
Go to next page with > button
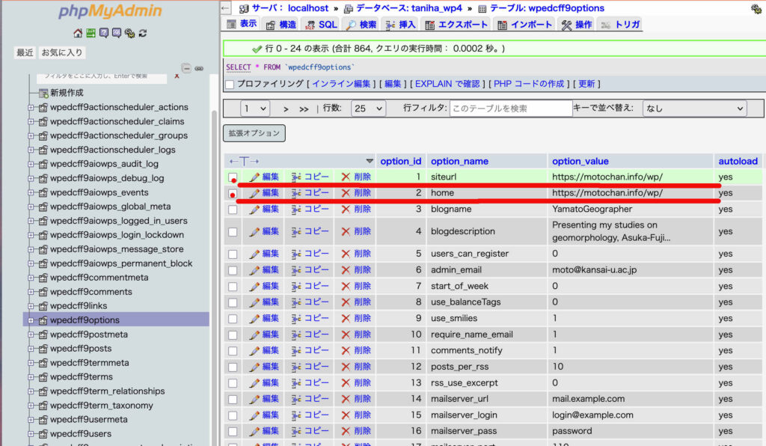[286, 109]
